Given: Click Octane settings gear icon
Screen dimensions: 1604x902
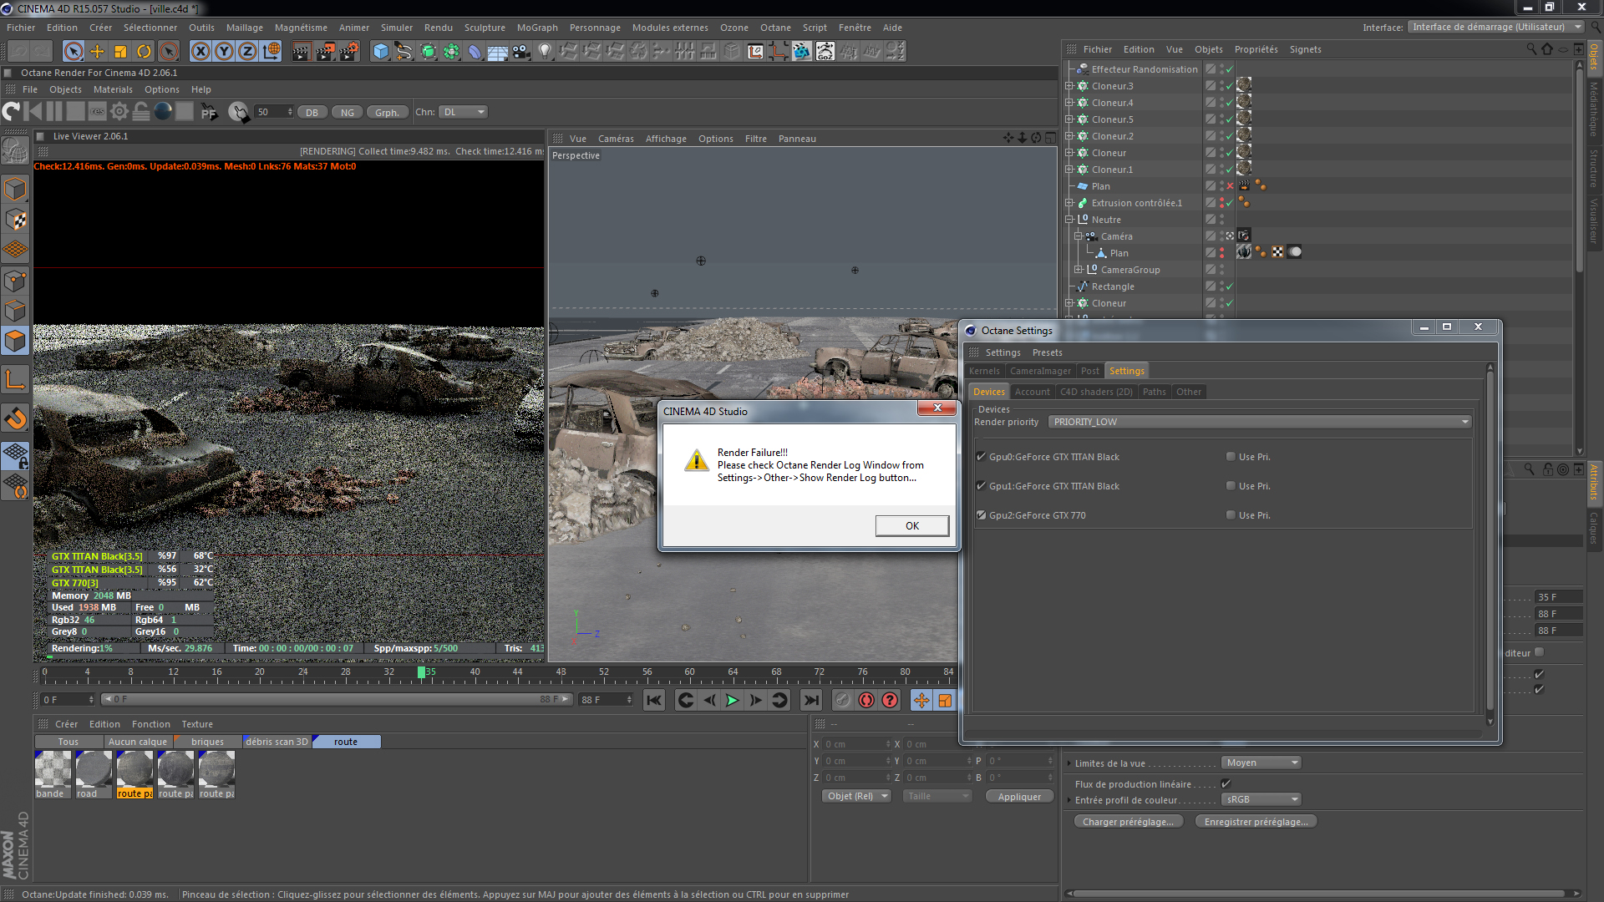Looking at the screenshot, I should [x=119, y=111].
